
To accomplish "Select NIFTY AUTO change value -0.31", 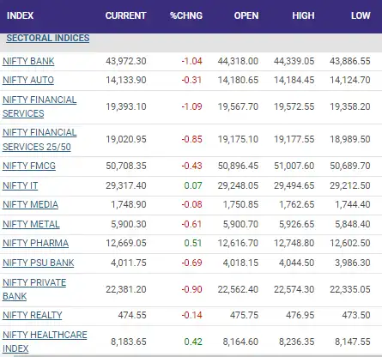I will pos(191,80).
